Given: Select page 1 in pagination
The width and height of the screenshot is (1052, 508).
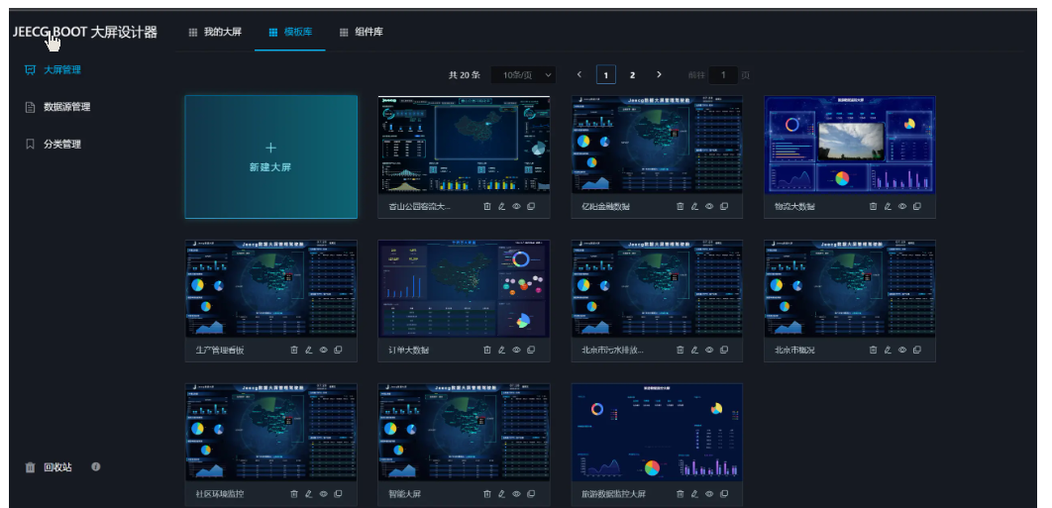Looking at the screenshot, I should pyautogui.click(x=606, y=75).
